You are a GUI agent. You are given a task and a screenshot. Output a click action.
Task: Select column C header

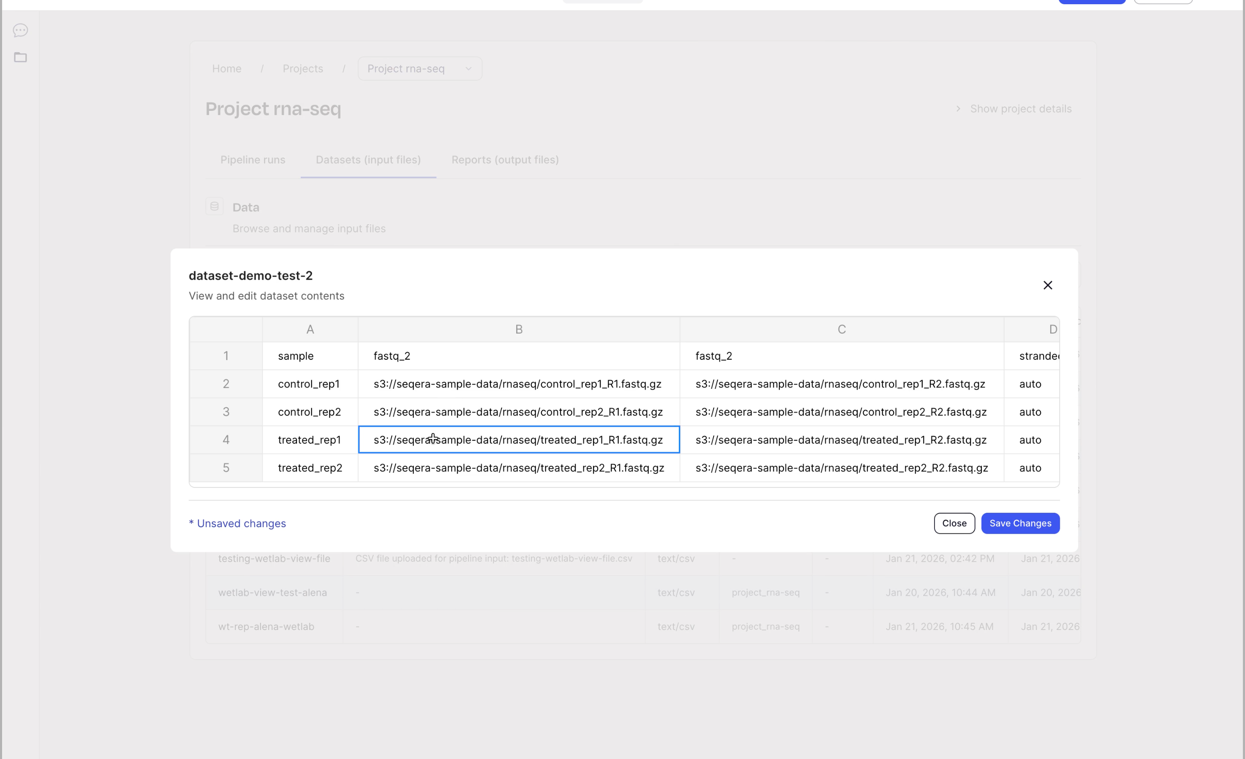coord(842,329)
